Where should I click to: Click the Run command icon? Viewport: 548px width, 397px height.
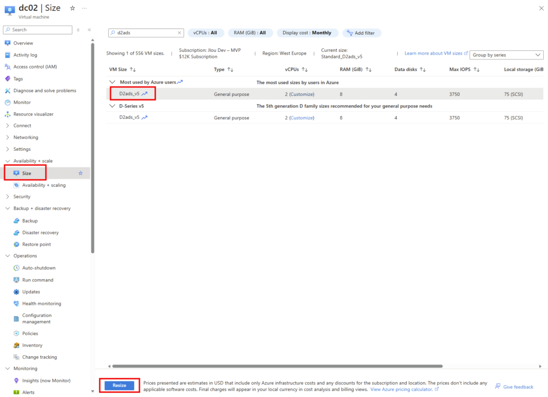tap(16, 280)
